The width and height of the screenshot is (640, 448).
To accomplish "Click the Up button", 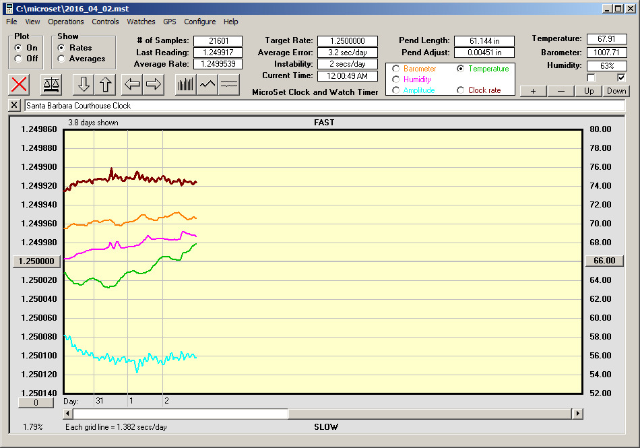I will pos(589,91).
